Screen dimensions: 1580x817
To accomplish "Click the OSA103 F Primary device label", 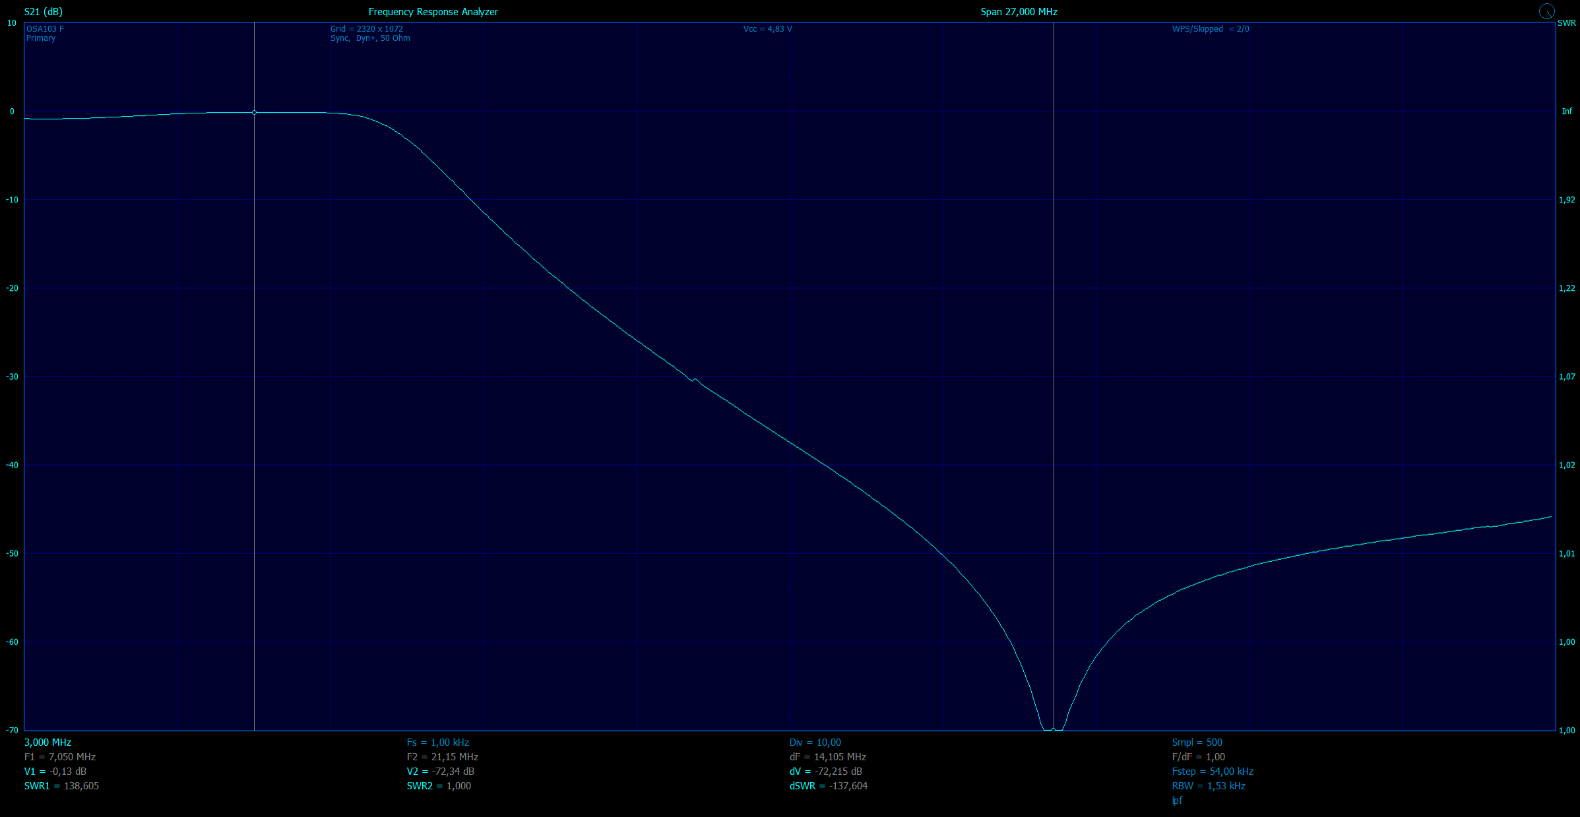I will (x=45, y=34).
